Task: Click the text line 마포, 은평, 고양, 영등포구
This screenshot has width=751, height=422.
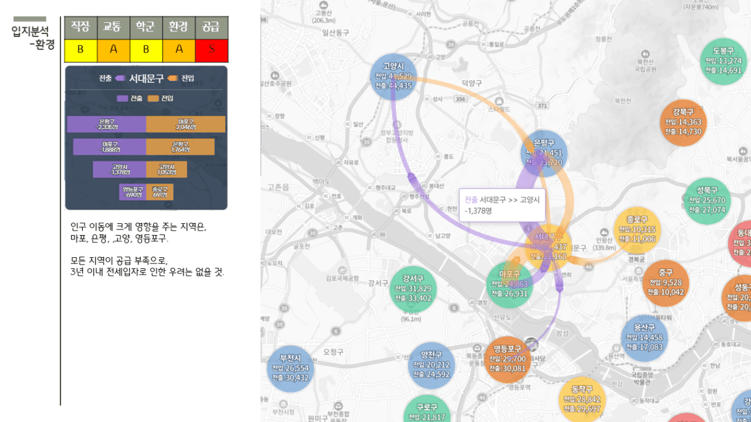Action: 119,238
